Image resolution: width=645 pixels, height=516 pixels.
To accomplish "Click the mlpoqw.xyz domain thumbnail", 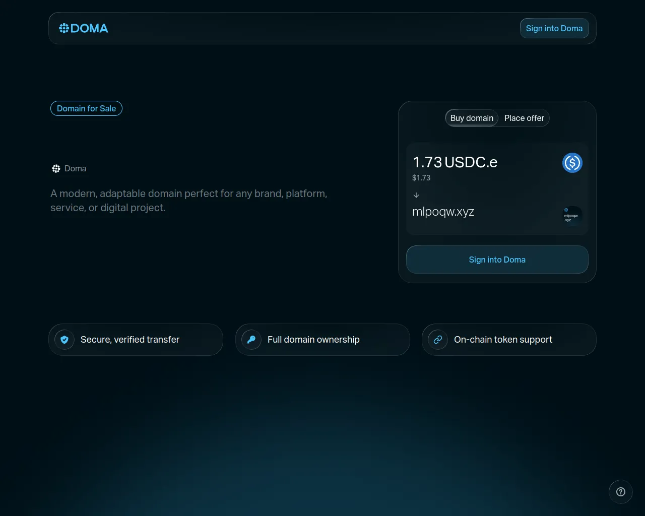I will coord(572,216).
